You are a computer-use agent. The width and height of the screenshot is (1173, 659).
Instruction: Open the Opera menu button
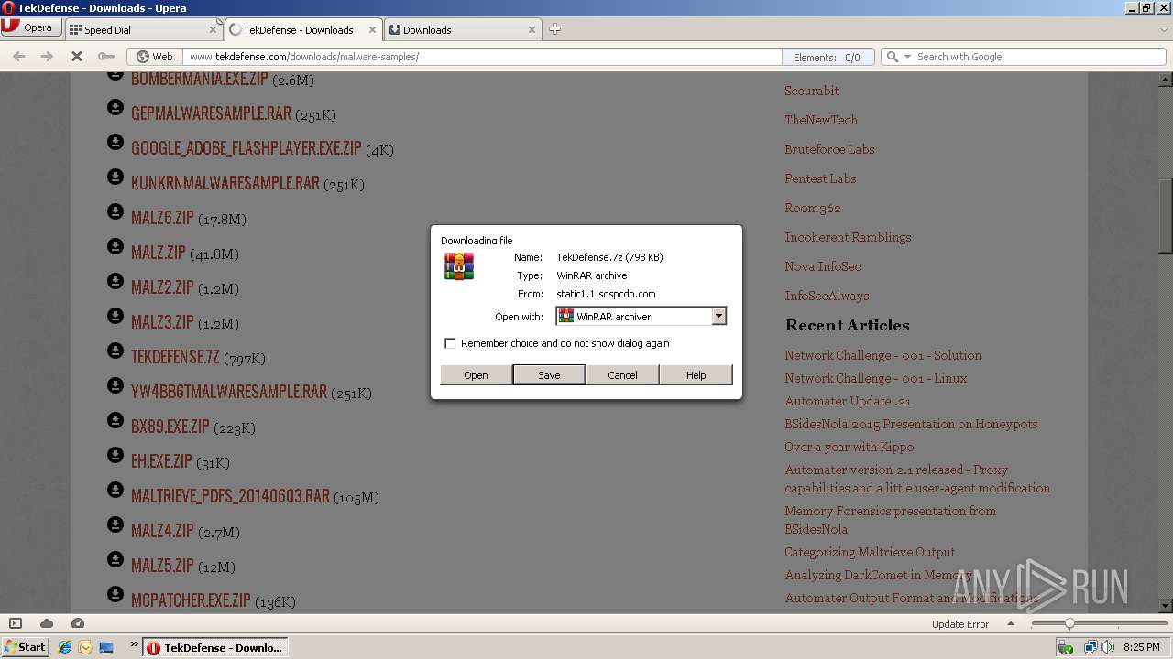point(30,27)
